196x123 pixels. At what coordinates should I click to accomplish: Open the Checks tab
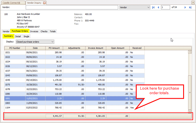[x=44, y=31]
